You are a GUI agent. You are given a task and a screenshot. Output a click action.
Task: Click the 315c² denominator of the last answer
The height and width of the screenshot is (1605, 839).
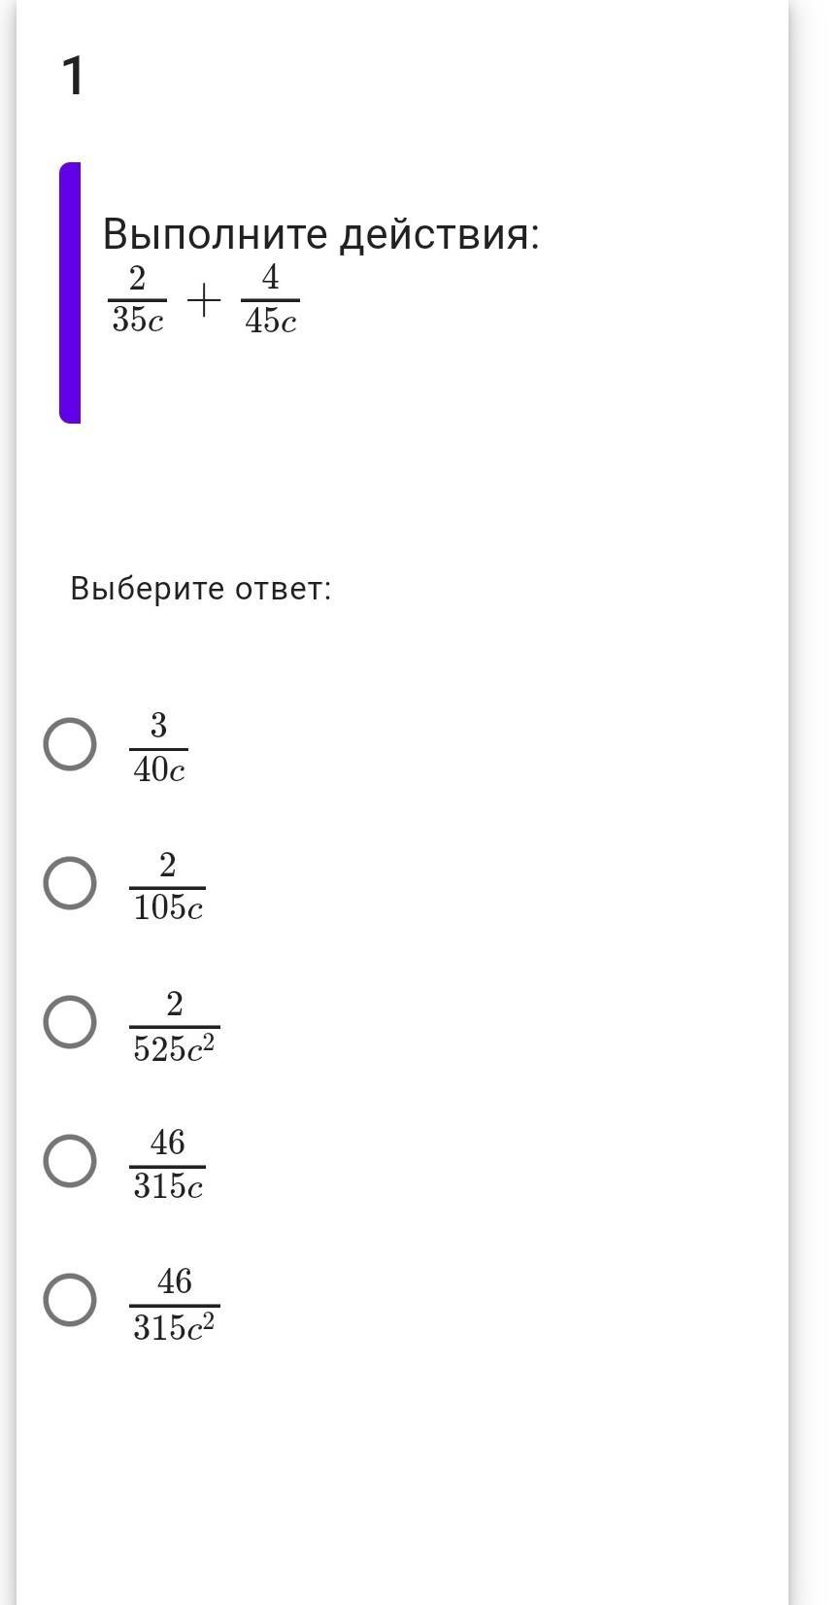(174, 1327)
